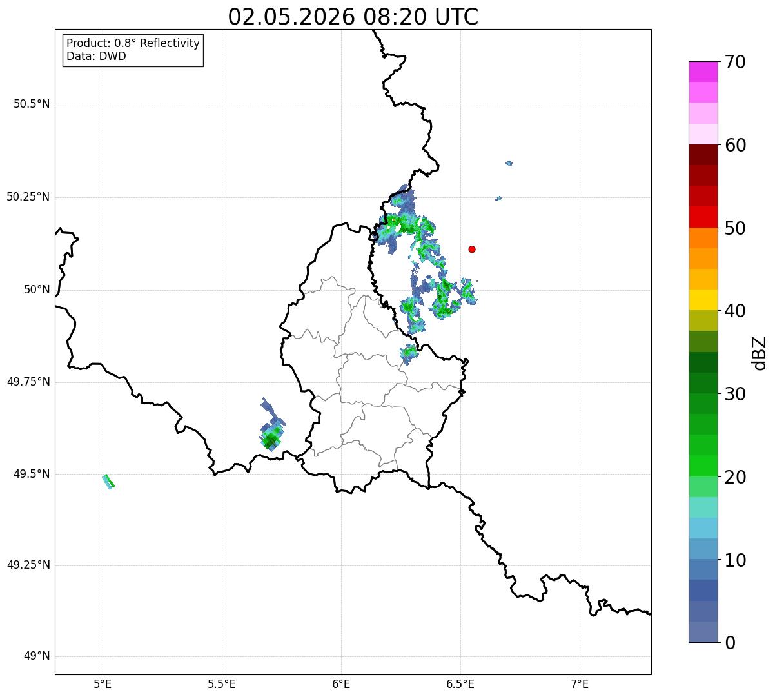Viewport: 775px width, 697px height.
Task: Click the small radar echo near 5°E
Action: [108, 482]
